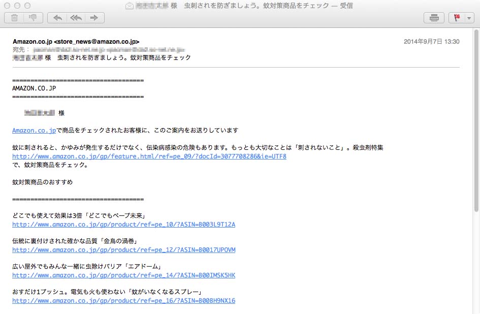Image resolution: width=480 pixels, height=314 pixels.
Task: Click the date 2014年9月7日 13:30
Action: click(432, 42)
